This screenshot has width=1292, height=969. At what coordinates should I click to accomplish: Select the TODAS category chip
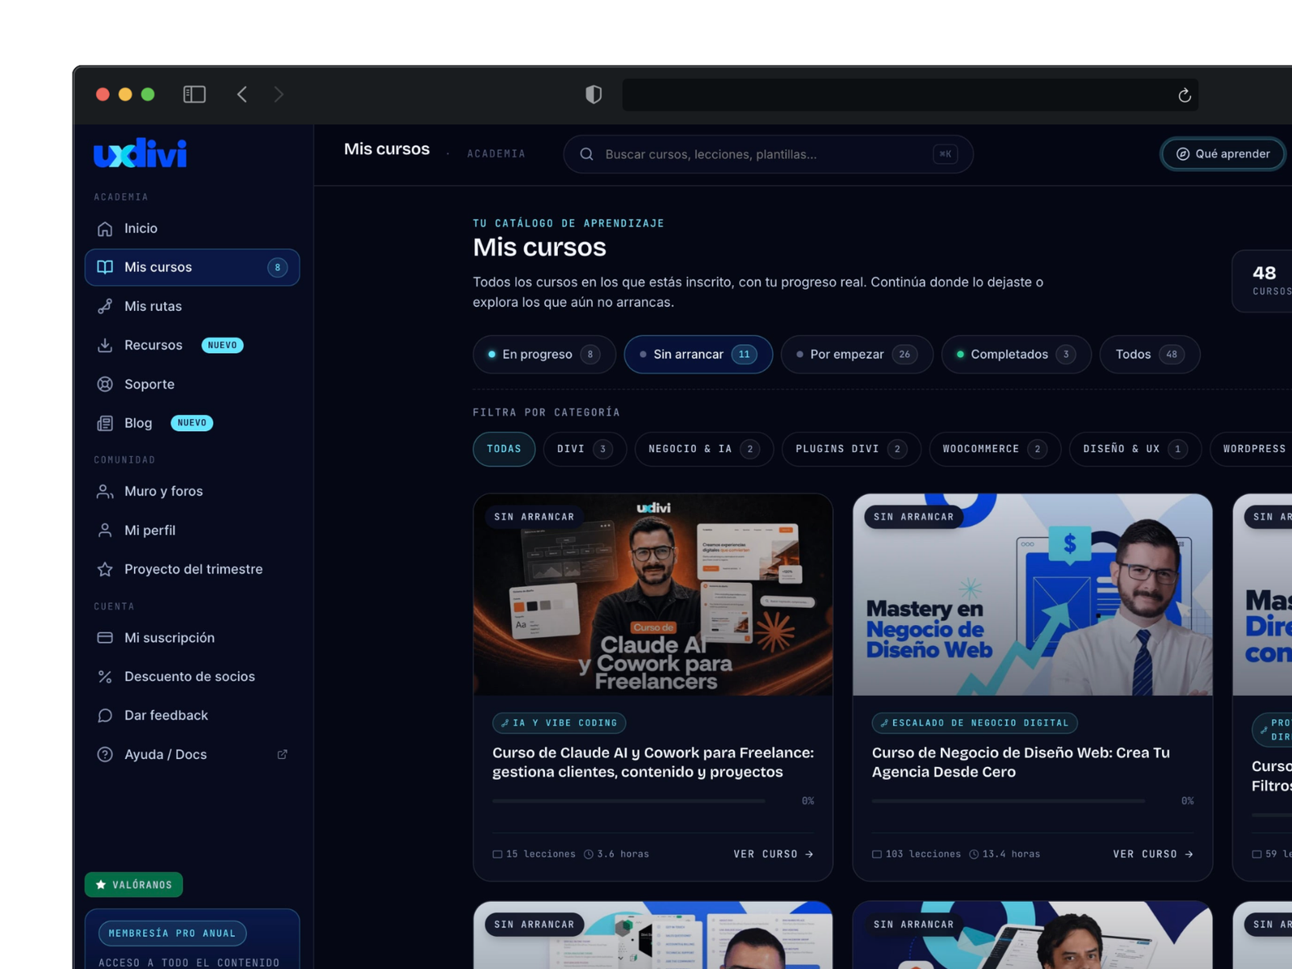click(x=504, y=449)
